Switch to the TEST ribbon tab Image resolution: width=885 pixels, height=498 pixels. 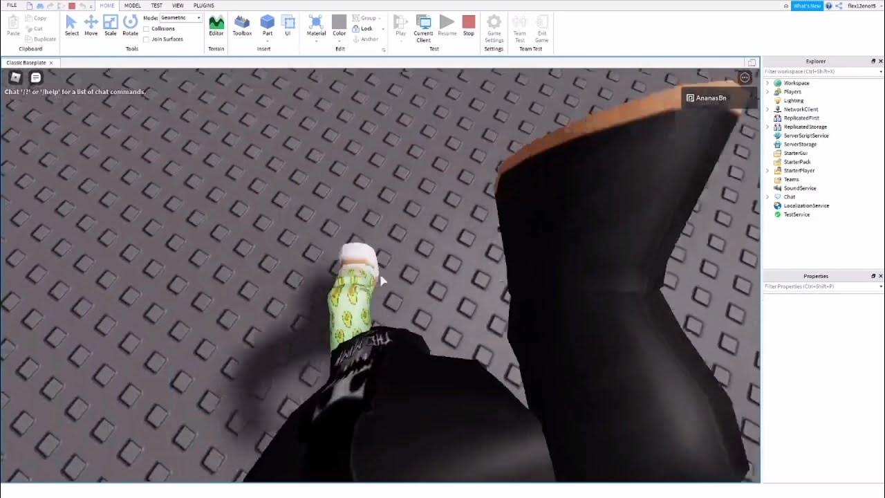click(x=156, y=6)
